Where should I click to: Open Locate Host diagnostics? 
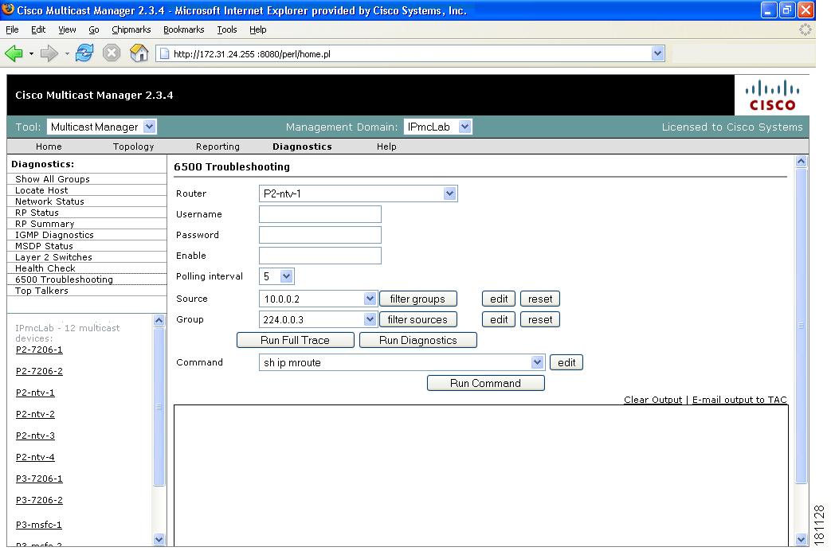pyautogui.click(x=41, y=190)
